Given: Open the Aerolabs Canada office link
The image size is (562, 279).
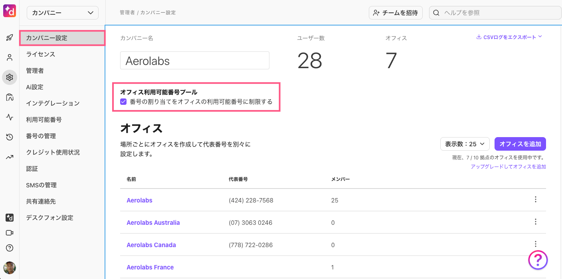Looking at the screenshot, I should pyautogui.click(x=151, y=245).
